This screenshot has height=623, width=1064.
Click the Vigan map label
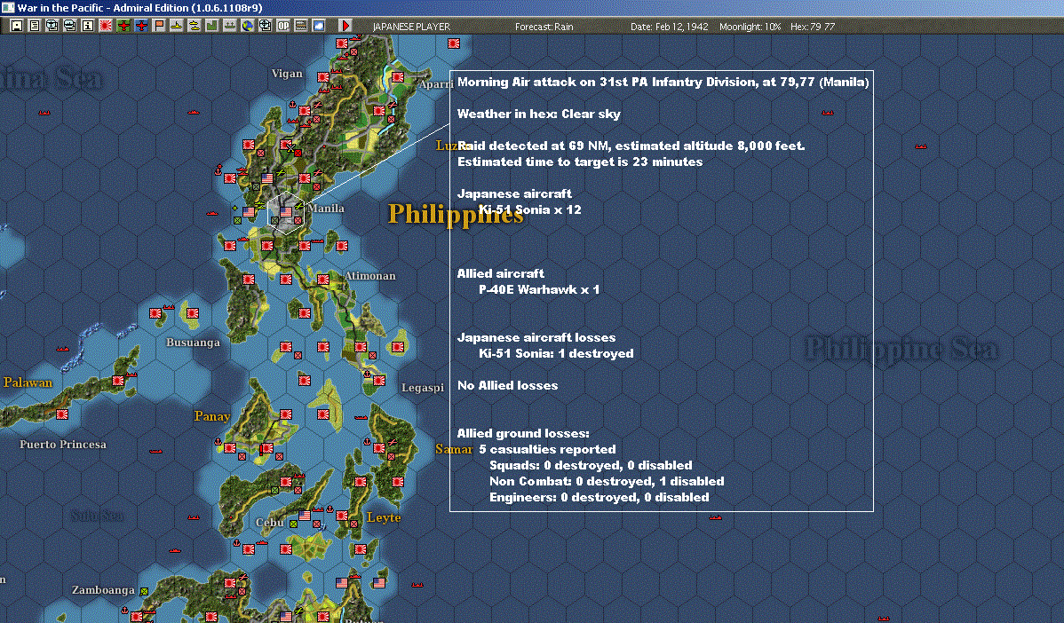pyautogui.click(x=287, y=73)
